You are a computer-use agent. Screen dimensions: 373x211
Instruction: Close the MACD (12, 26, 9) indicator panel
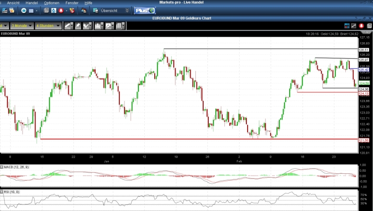pos(1,167)
